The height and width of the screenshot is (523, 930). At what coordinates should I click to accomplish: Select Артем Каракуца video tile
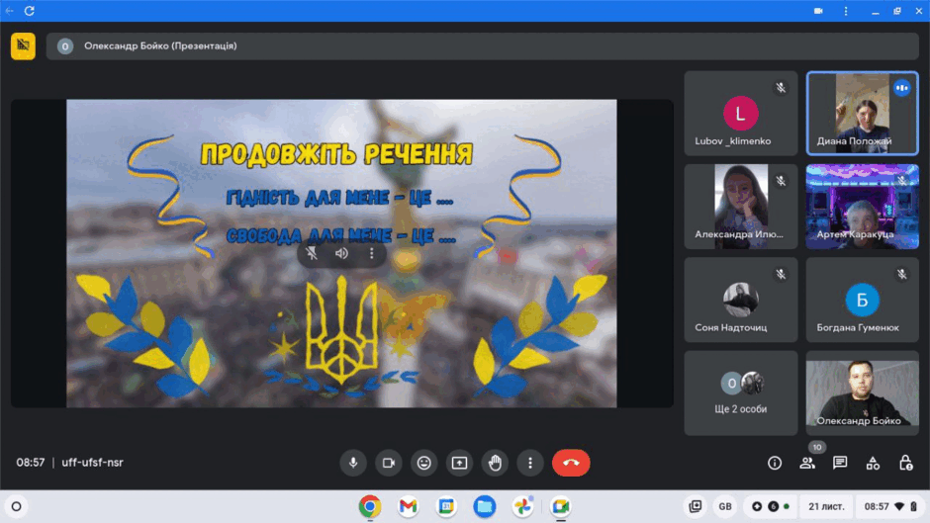[863, 207]
